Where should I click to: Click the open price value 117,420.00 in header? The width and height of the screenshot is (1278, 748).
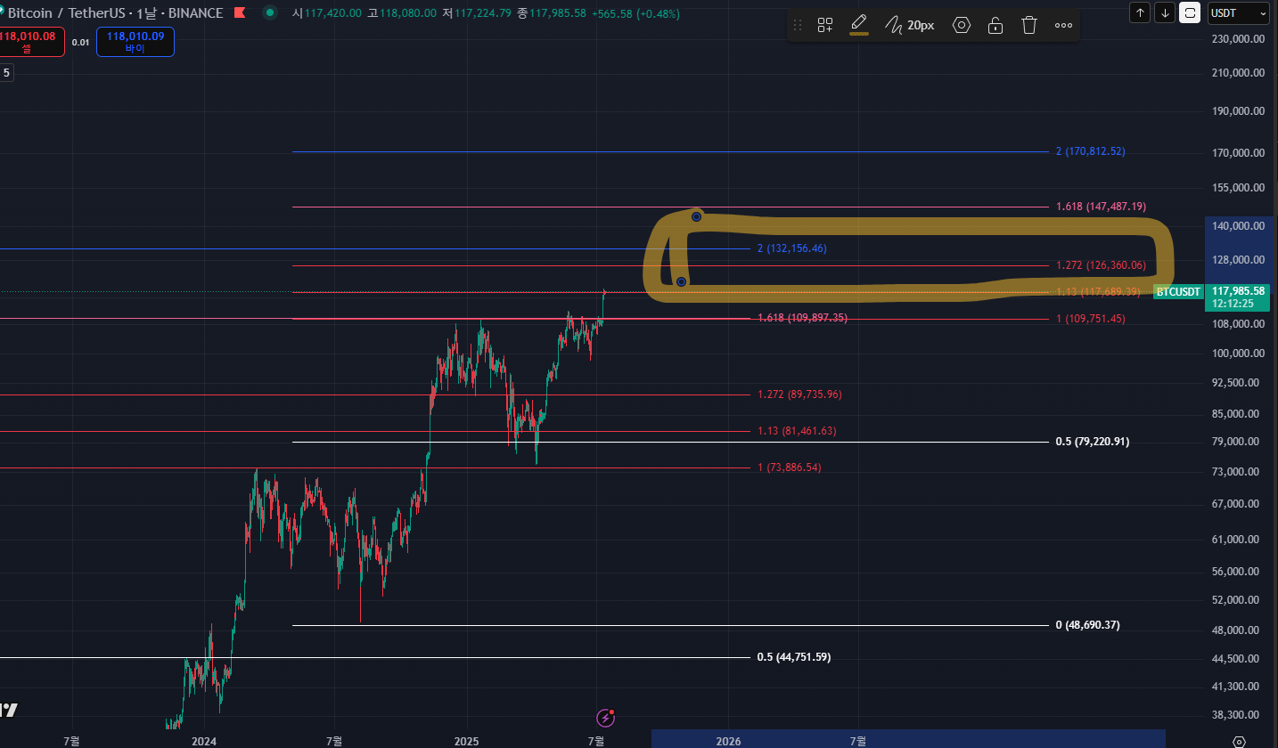pyautogui.click(x=332, y=13)
